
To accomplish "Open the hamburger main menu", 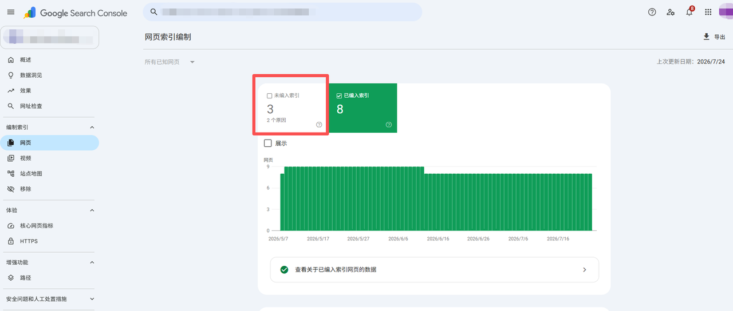I will [x=11, y=12].
